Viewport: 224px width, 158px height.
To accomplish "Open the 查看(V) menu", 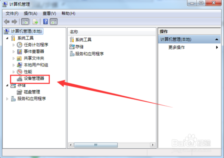I will [49, 13].
